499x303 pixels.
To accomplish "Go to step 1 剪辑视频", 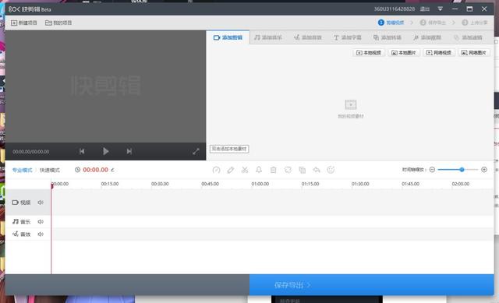I will (391, 23).
